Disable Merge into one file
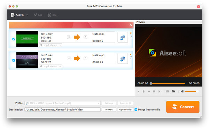The height and width of the screenshot is (129, 209). tap(136, 109)
